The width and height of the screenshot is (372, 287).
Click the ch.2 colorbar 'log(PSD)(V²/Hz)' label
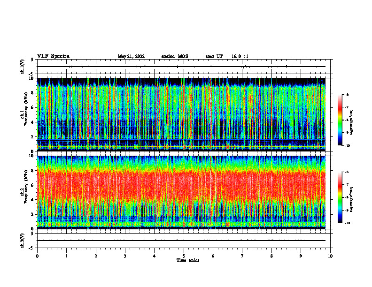(x=352, y=200)
